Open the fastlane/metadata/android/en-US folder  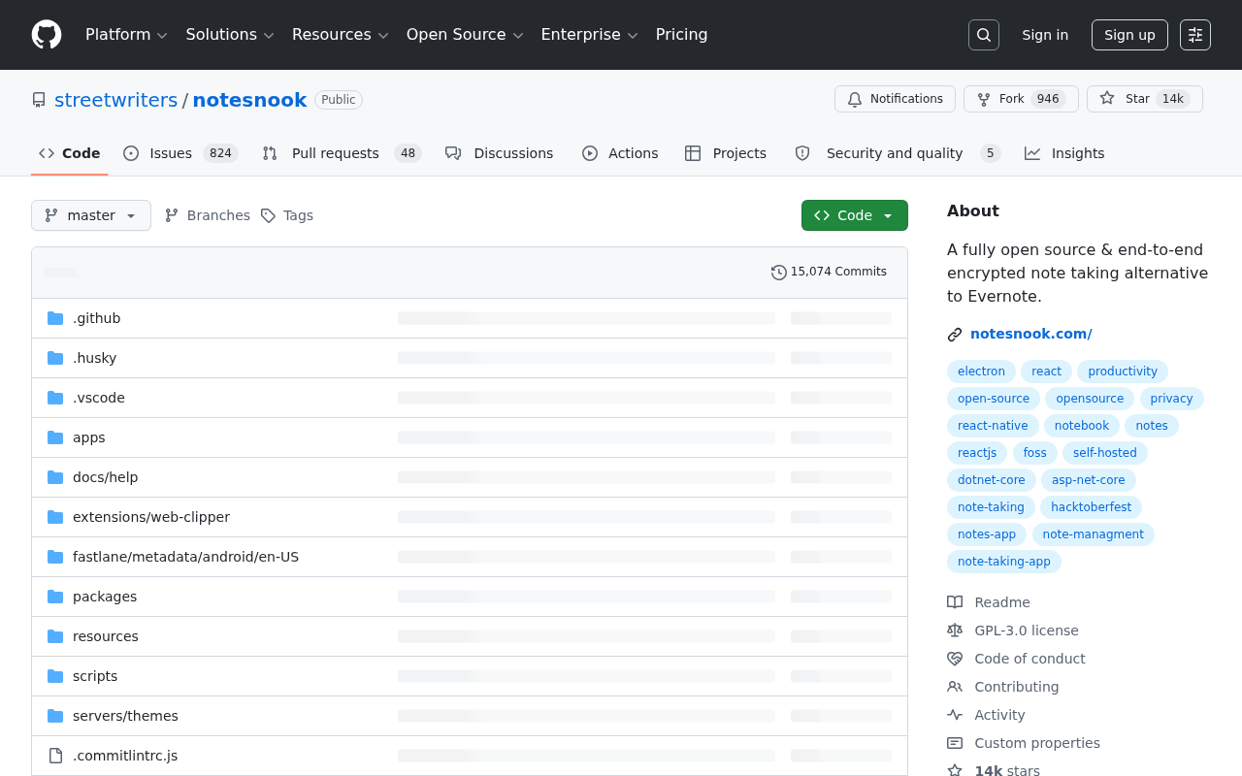(x=185, y=557)
